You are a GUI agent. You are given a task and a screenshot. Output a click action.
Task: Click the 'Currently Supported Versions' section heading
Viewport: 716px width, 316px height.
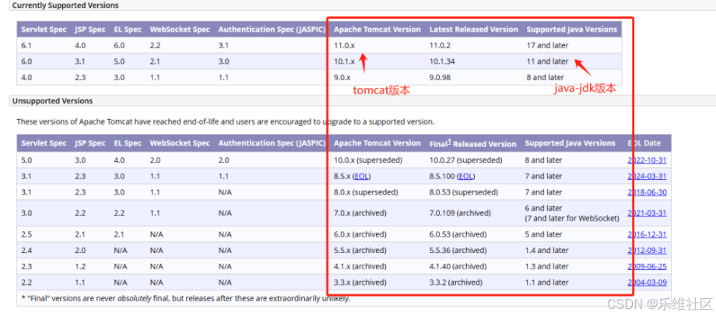(x=65, y=5)
